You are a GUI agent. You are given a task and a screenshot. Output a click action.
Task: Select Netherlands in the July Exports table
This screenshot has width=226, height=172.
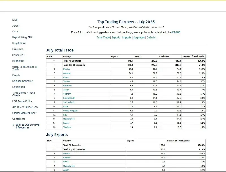coord(69,166)
